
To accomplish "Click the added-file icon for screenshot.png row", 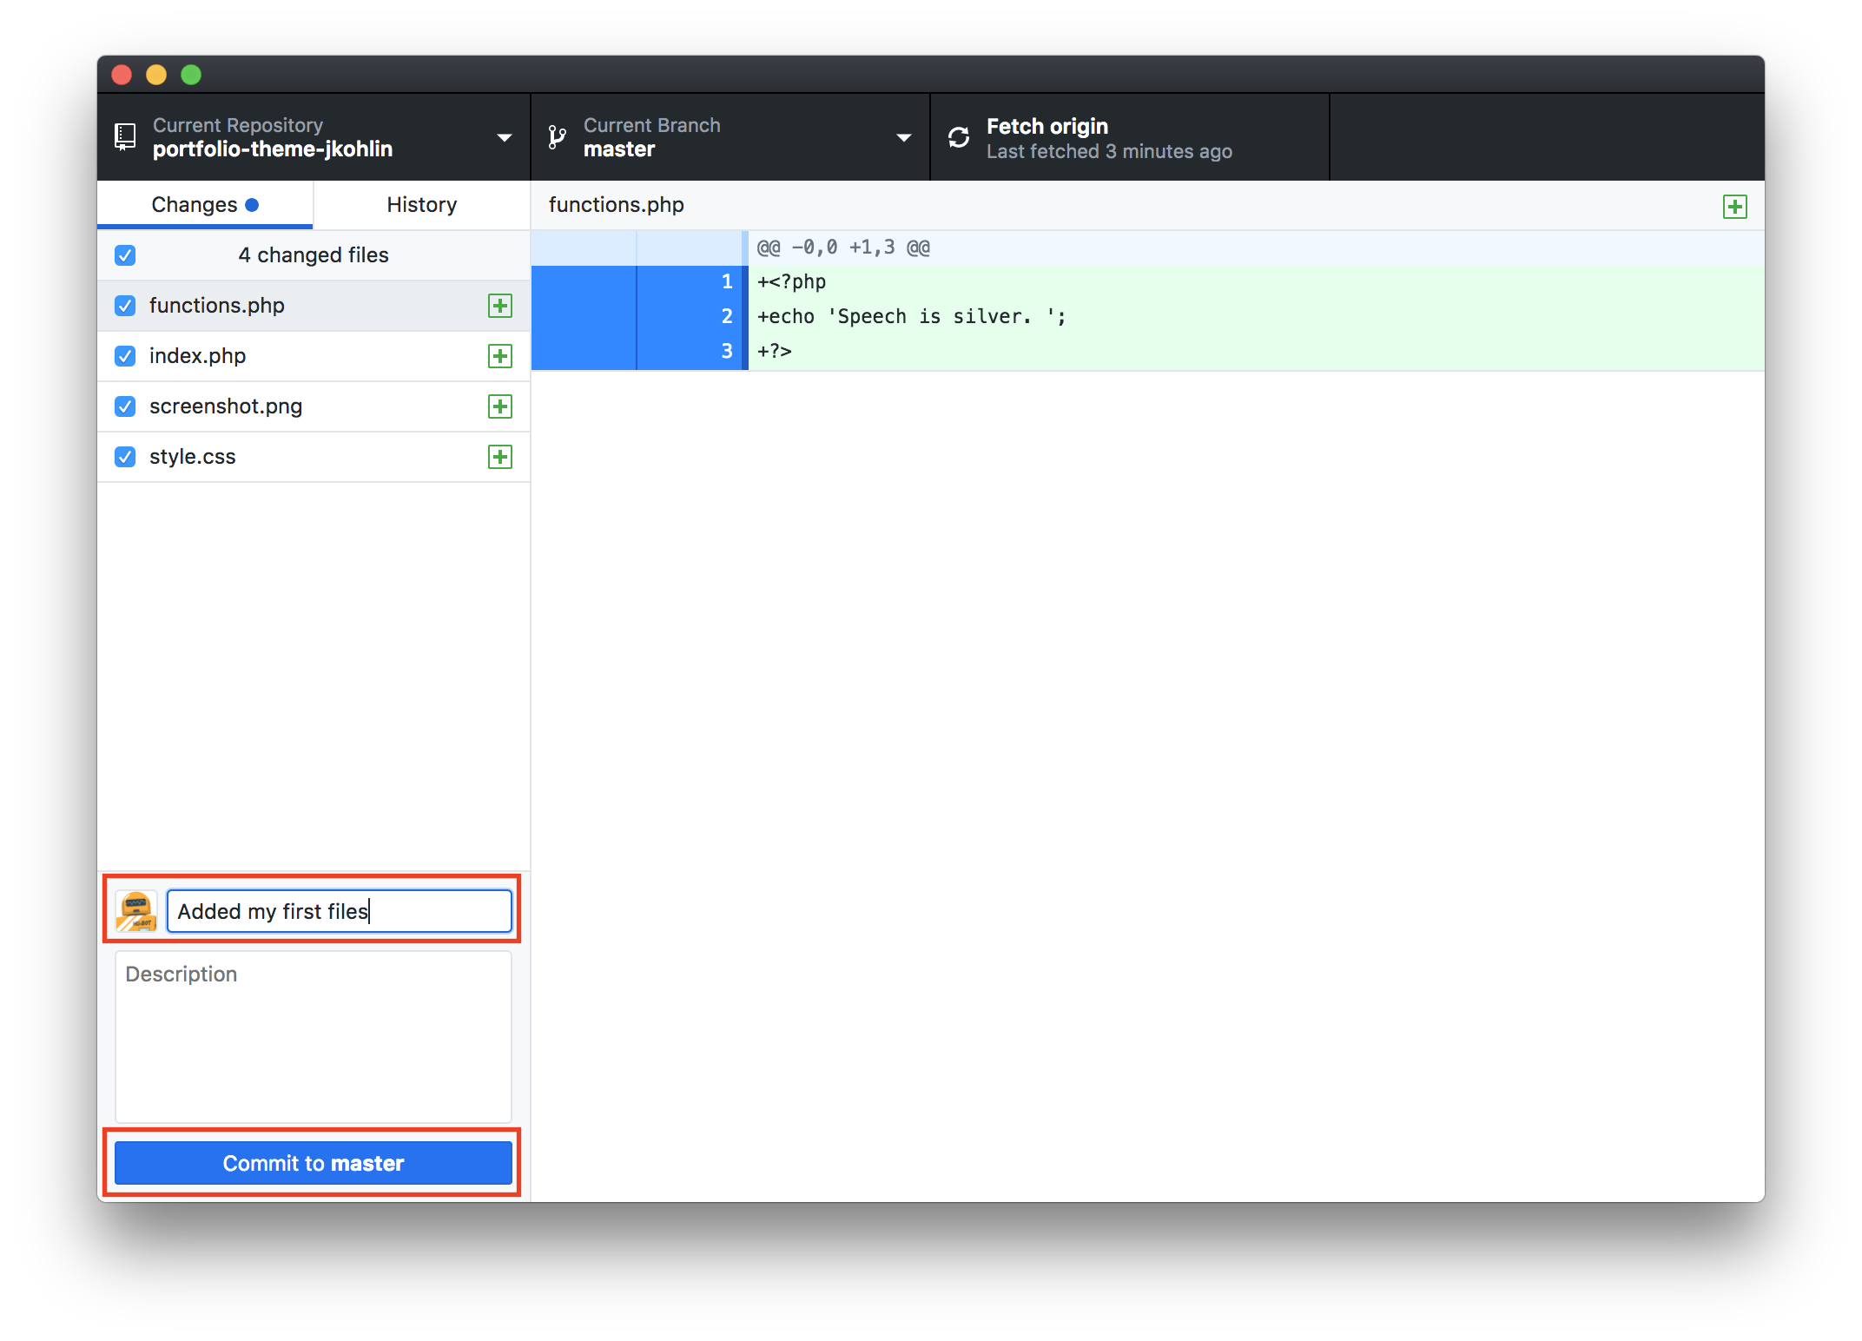I will coord(500,406).
